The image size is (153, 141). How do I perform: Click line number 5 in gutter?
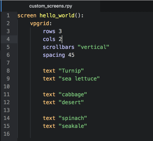pyautogui.click(x=8, y=47)
